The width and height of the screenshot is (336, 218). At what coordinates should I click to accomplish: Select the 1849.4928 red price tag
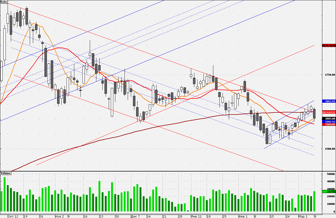pyautogui.click(x=329, y=45)
